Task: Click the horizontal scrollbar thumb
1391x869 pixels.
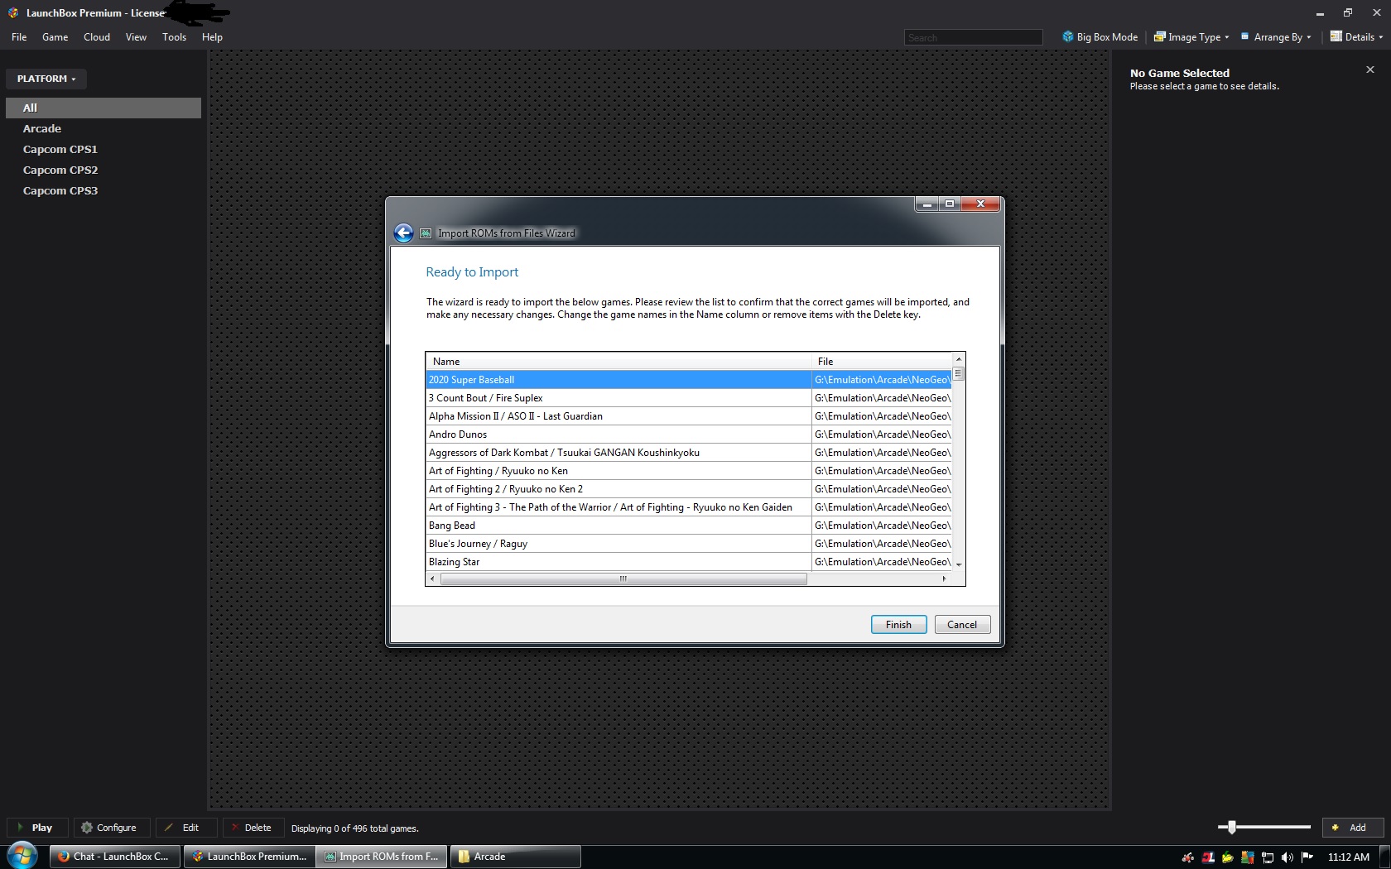Action: point(623,579)
